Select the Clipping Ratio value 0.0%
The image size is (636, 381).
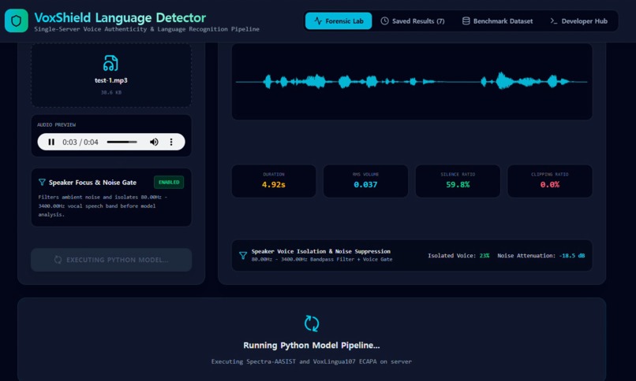click(550, 185)
